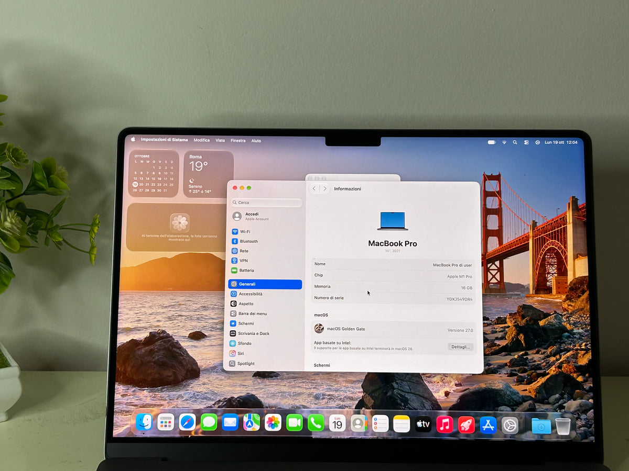
Task: Select Siri in the settings sidebar
Action: tap(265, 353)
